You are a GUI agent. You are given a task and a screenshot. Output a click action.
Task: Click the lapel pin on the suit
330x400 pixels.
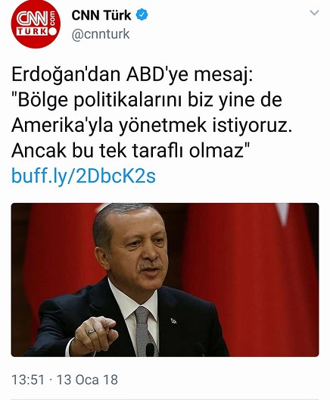(173, 320)
